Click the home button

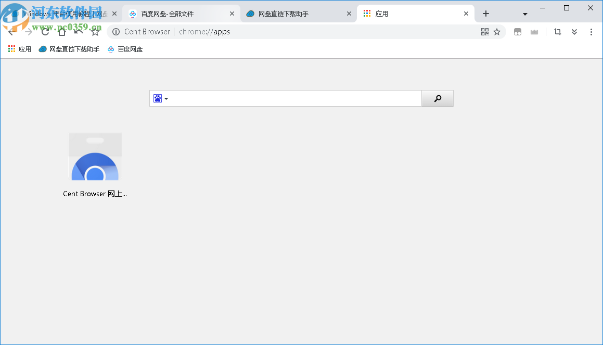(x=61, y=32)
